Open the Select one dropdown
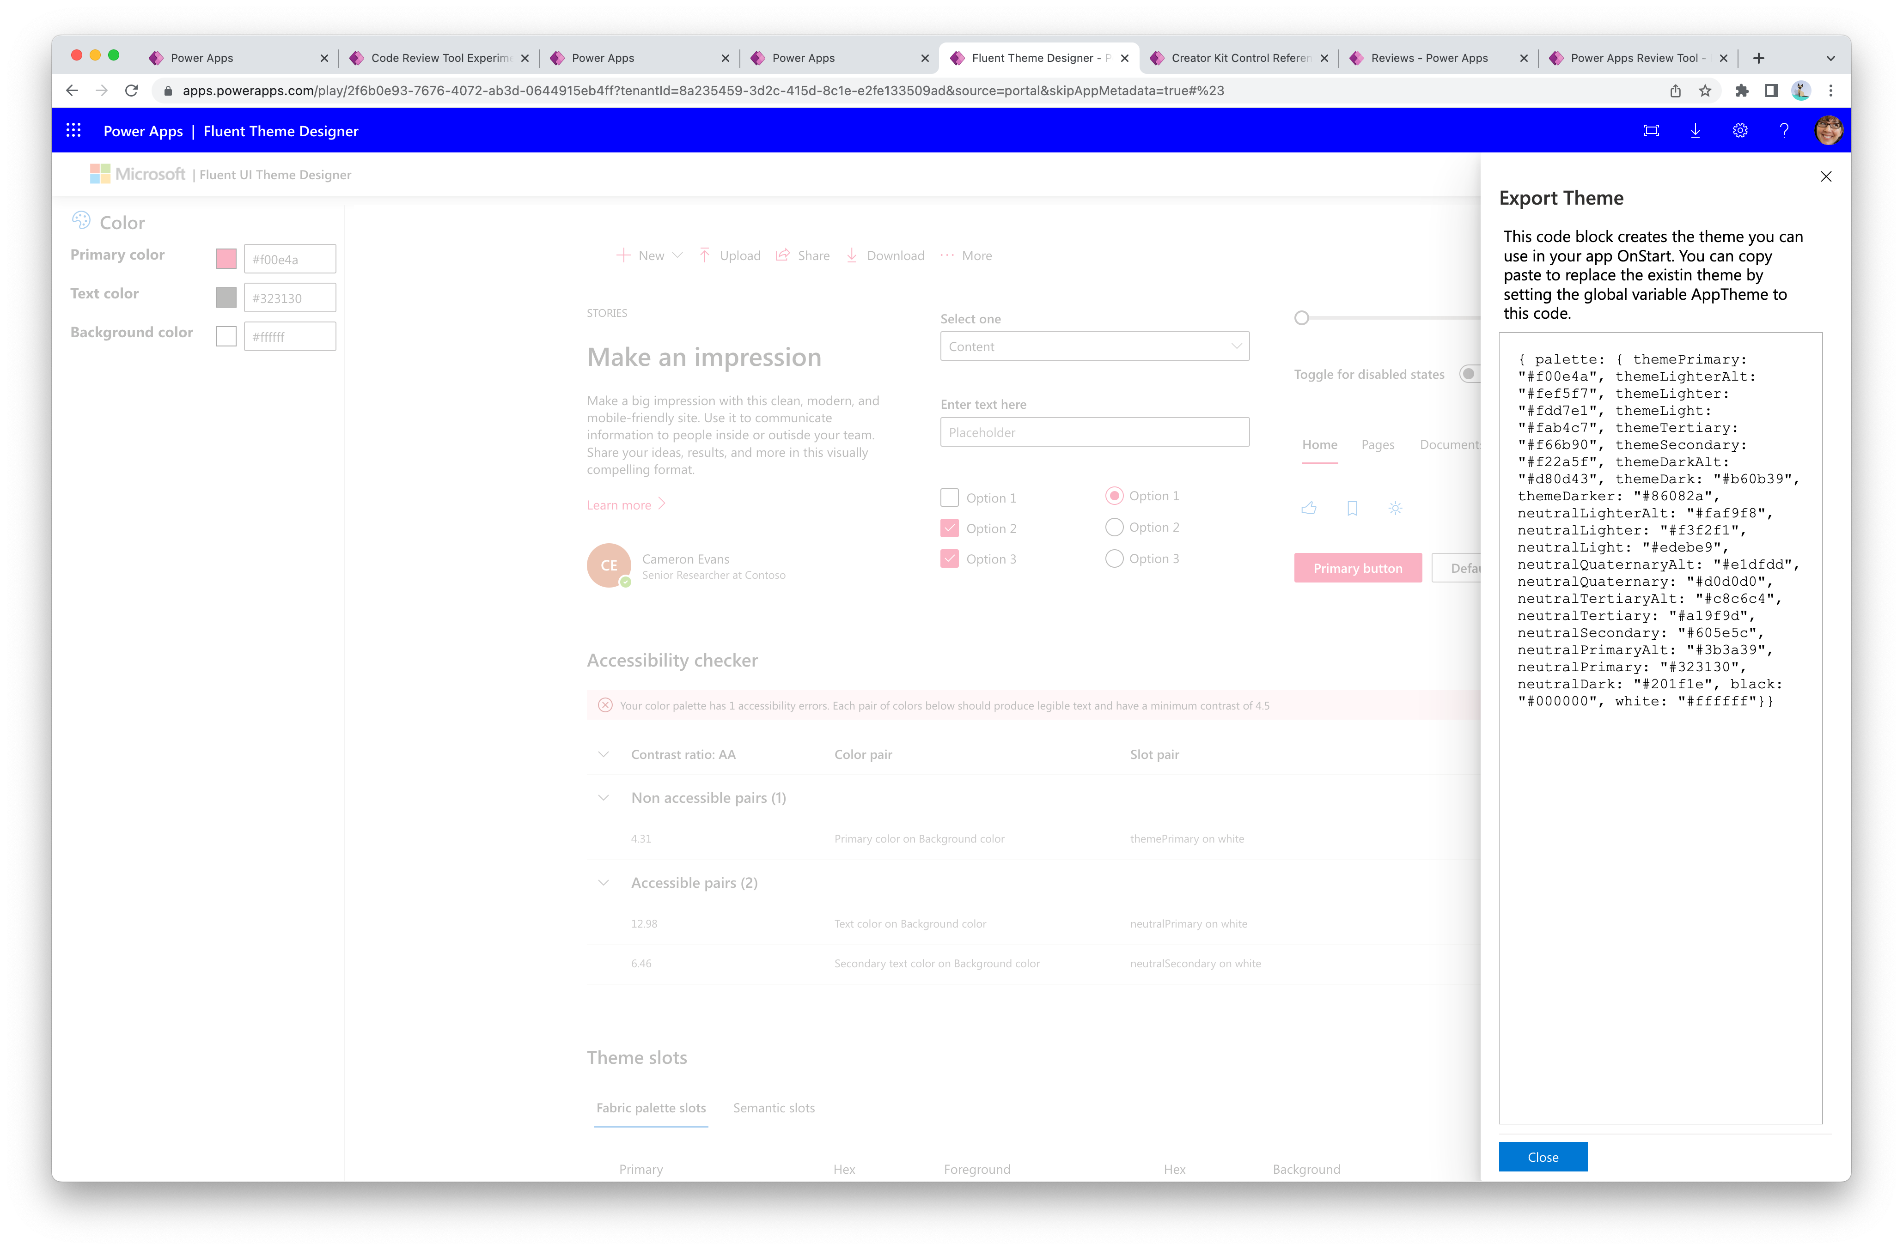This screenshot has width=1903, height=1250. point(1092,346)
